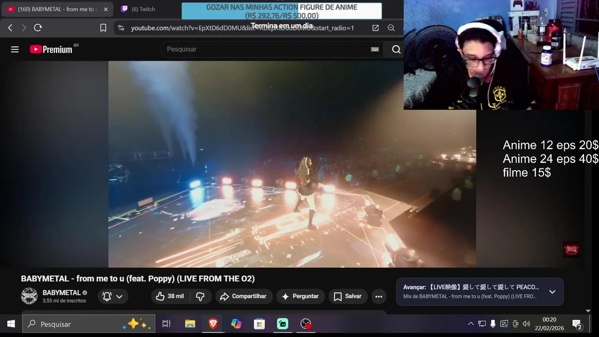
Task: Click the address bar URL
Action: click(242, 28)
